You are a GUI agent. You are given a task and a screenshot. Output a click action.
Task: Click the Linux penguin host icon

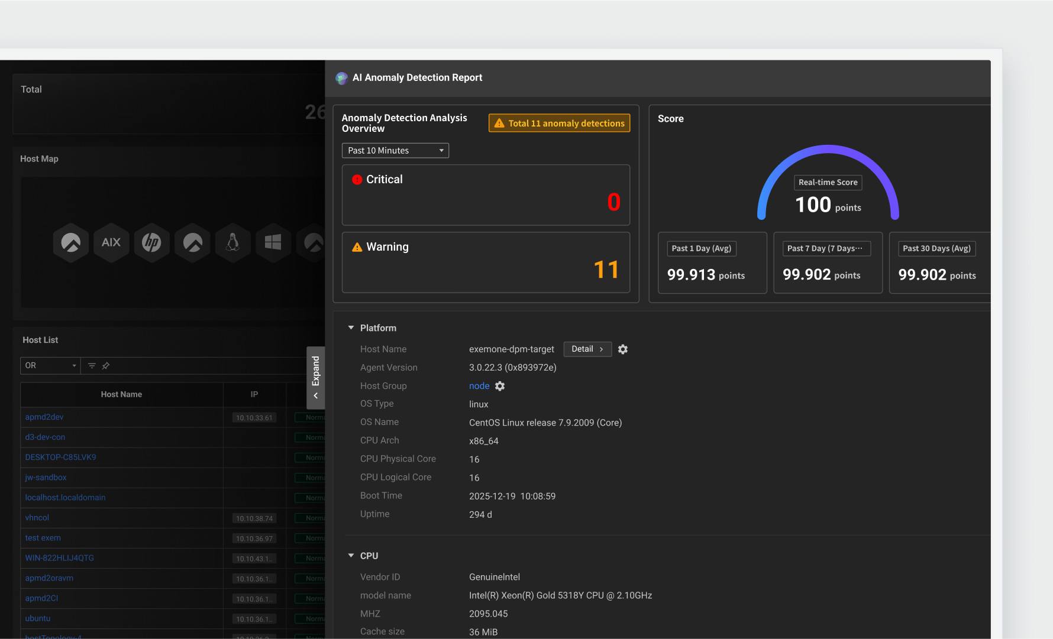(232, 242)
